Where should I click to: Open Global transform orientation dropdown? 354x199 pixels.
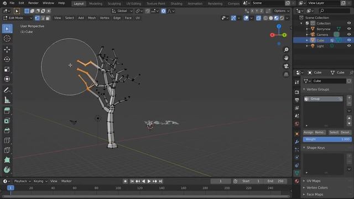tap(122, 11)
